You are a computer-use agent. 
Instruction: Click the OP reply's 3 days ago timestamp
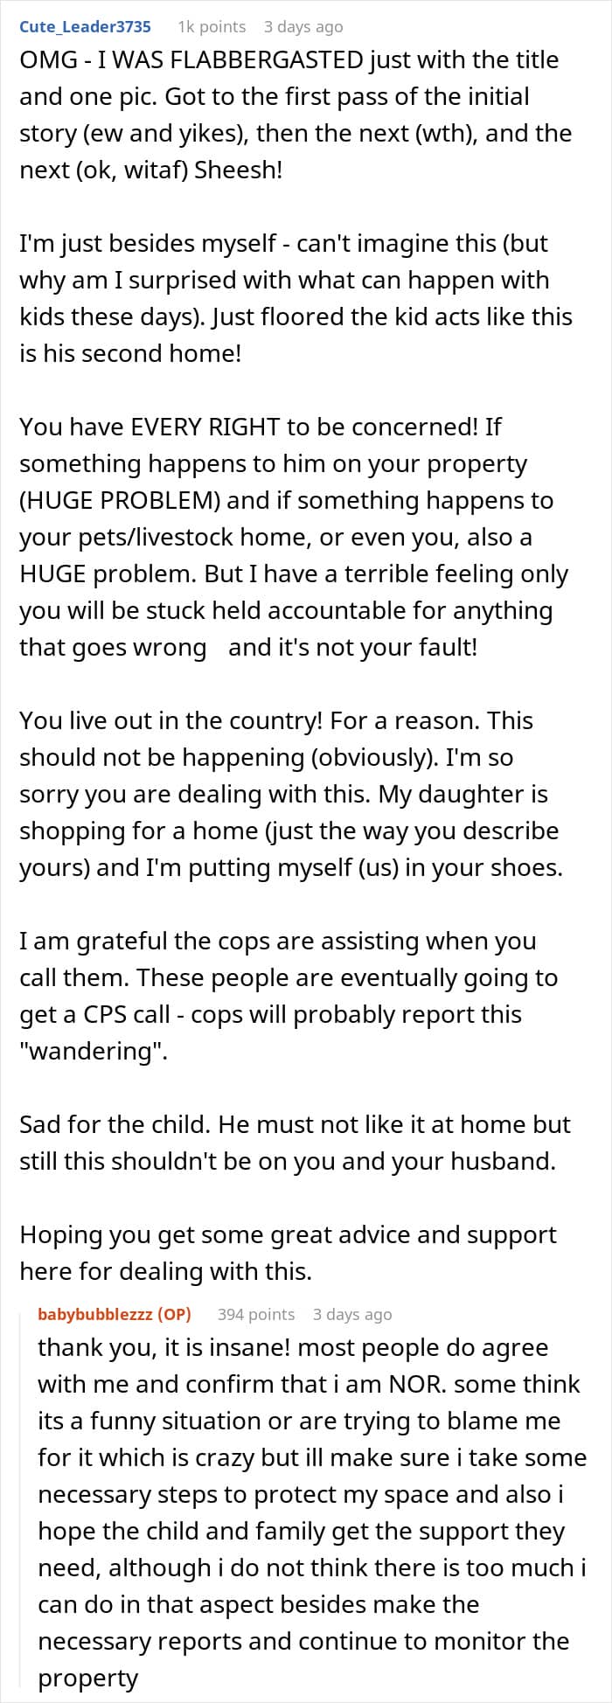[352, 1314]
